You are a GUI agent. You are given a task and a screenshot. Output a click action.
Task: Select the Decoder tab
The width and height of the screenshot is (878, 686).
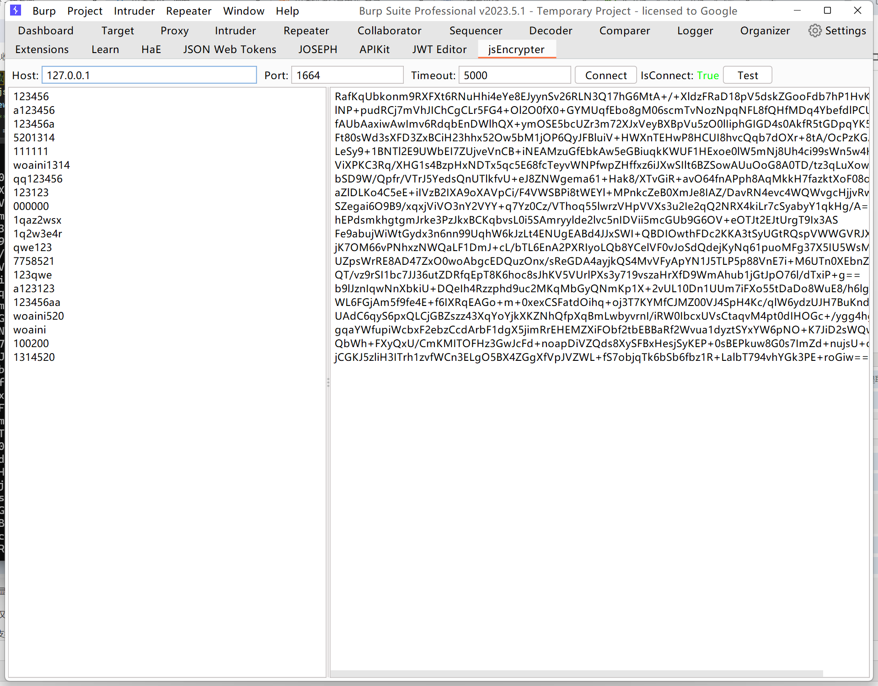[551, 31]
